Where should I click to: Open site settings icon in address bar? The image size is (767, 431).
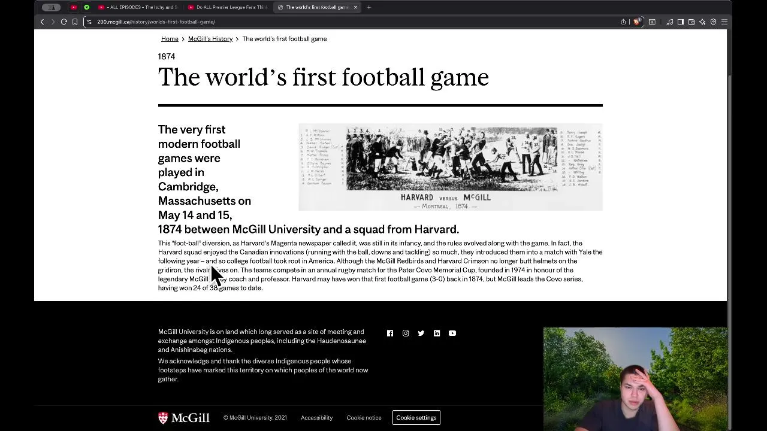coord(89,22)
